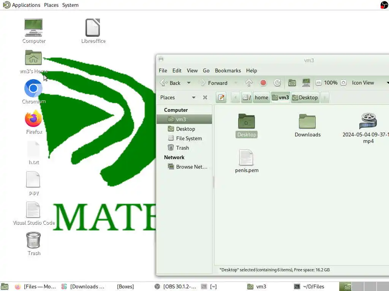Open the View menu
This screenshot has width=389, height=291.
coord(192,70)
